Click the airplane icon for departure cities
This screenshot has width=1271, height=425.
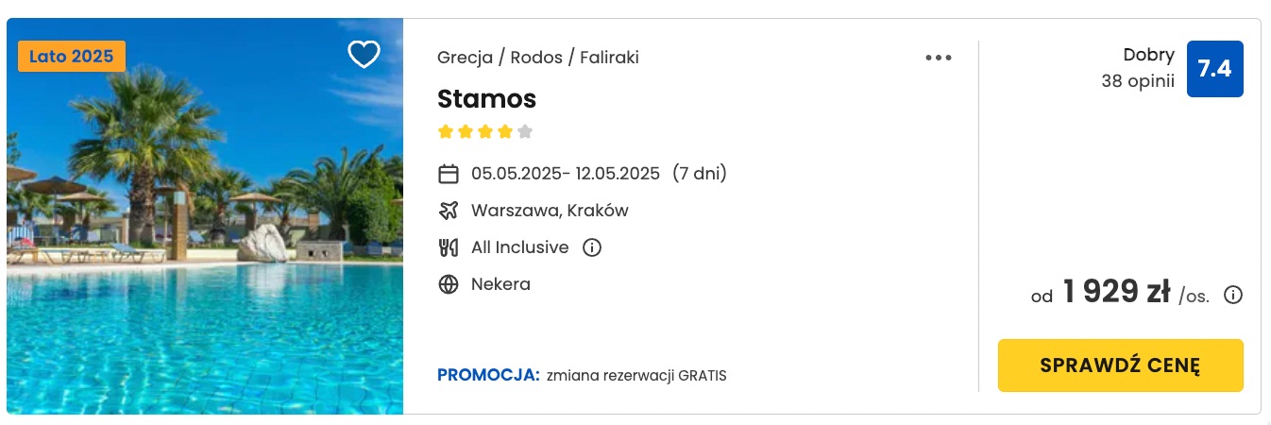(449, 211)
